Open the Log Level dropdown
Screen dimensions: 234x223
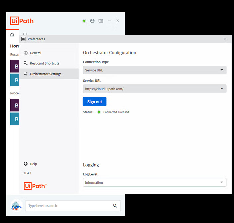155,182
